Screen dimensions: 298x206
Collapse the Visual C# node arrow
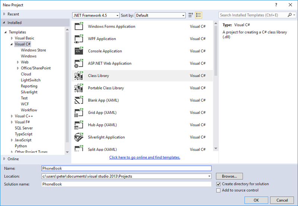tap(12, 44)
